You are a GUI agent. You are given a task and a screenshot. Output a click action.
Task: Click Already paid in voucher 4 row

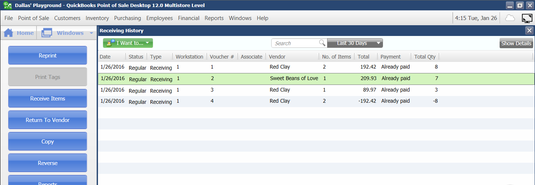coord(395,101)
